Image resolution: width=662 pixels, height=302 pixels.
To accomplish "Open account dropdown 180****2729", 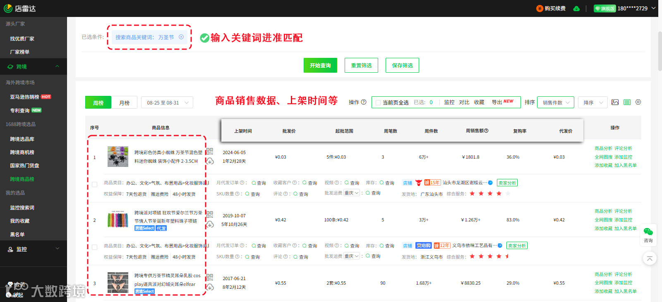I will coord(636,8).
